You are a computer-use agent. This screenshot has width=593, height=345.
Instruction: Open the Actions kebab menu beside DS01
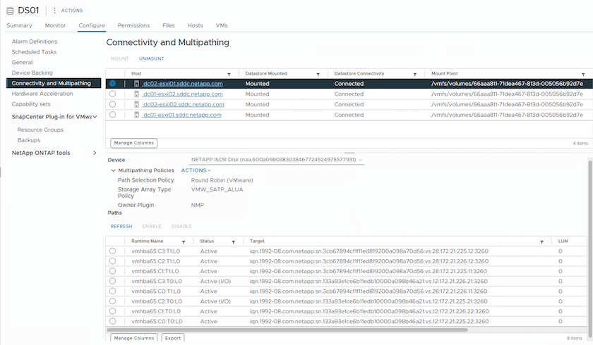click(x=54, y=11)
